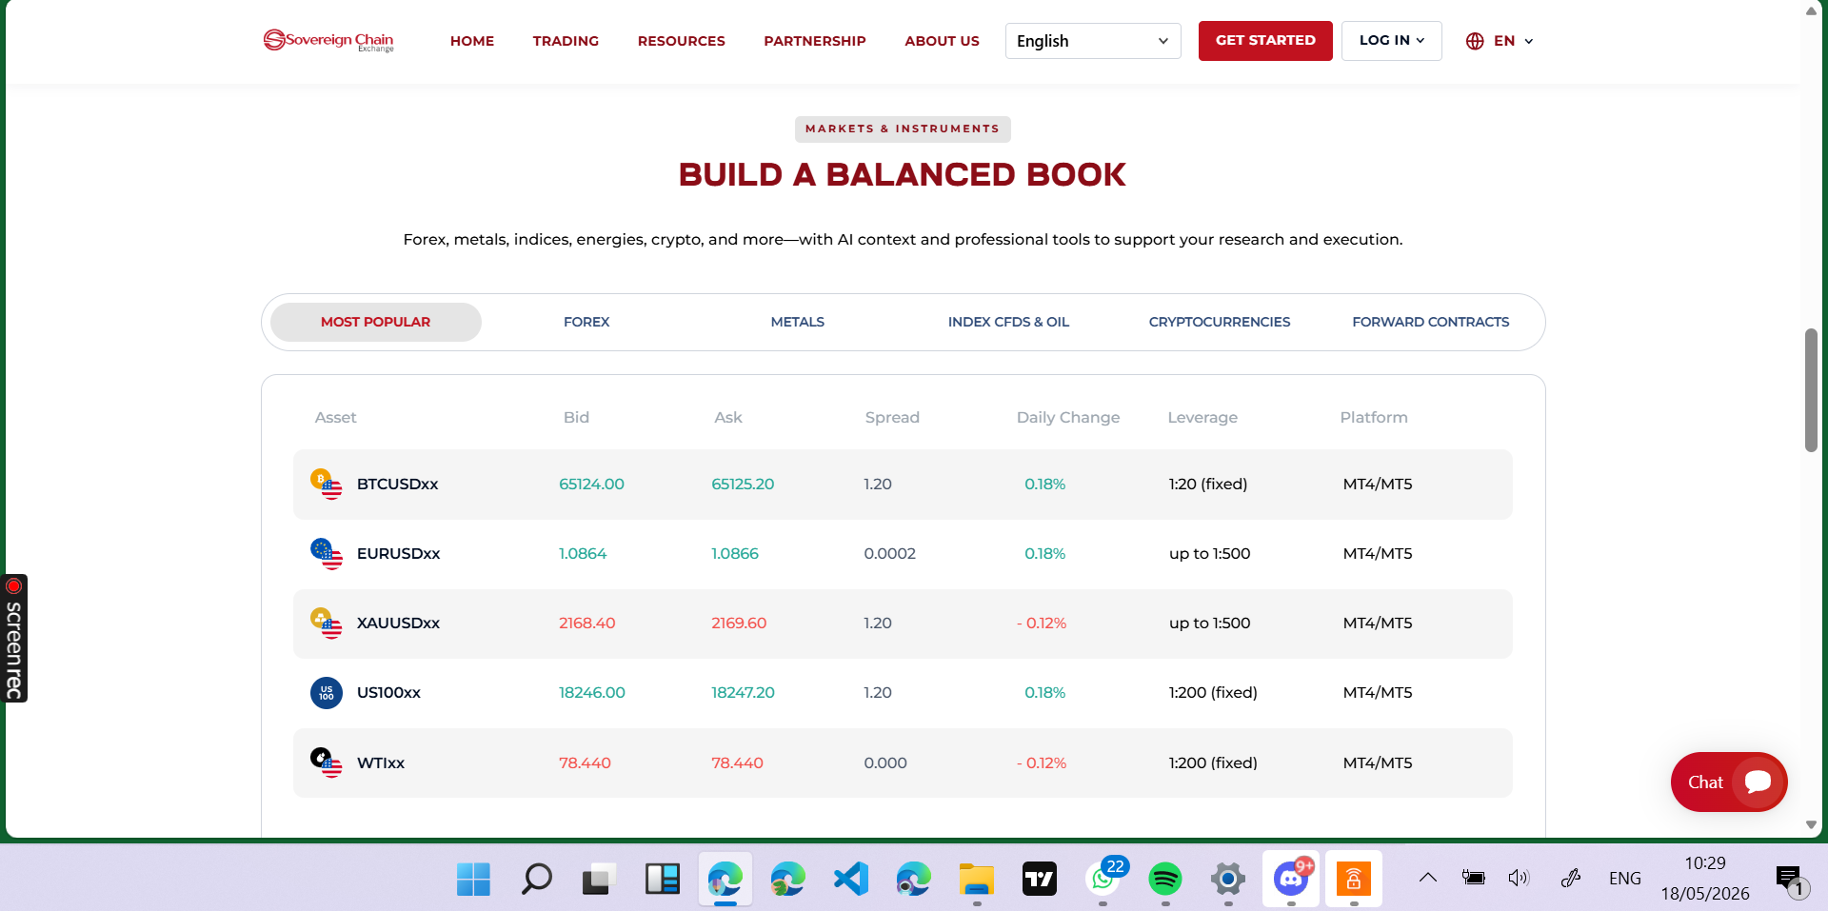The height and width of the screenshot is (911, 1828).
Task: Open File Explorer from taskbar
Action: click(977, 879)
